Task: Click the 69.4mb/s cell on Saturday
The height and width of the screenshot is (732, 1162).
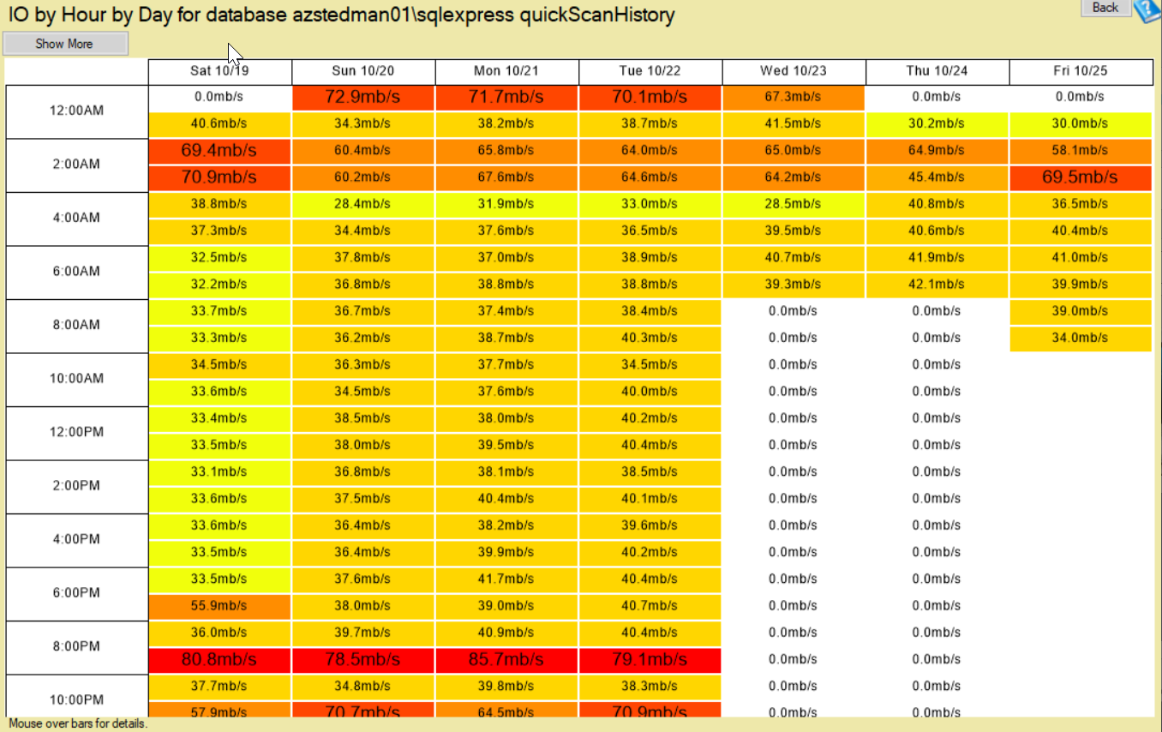Action: [219, 151]
